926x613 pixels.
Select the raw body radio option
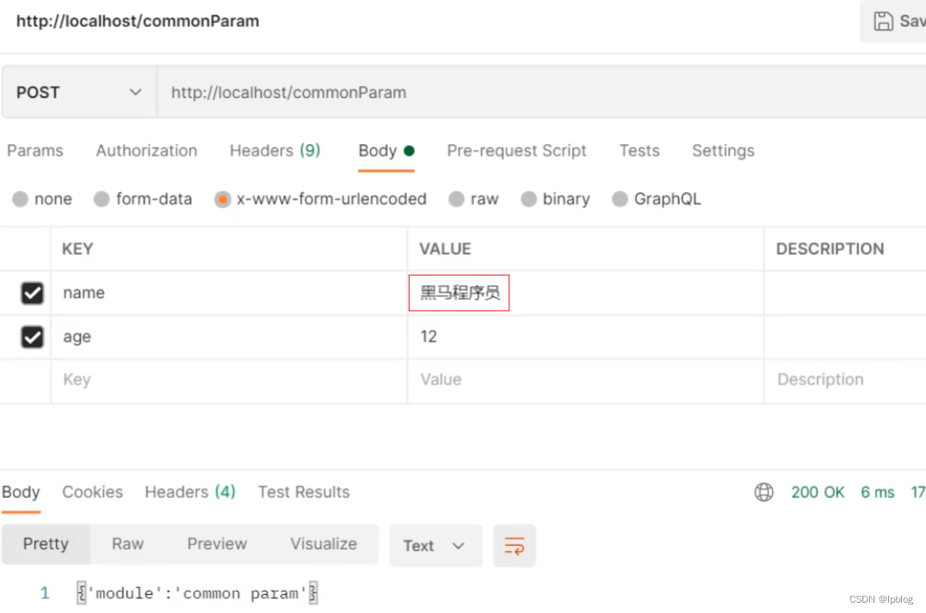(456, 199)
